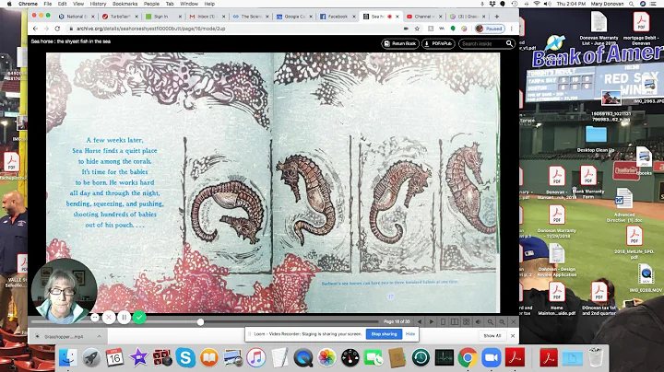664x372 pixels.
Task: Open Loom recorder more options dots
Action: [x=95, y=317]
